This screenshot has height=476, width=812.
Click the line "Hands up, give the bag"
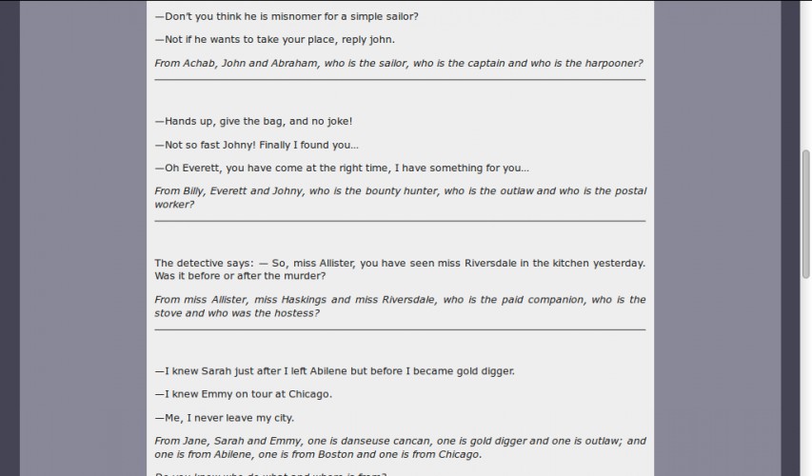coord(254,121)
